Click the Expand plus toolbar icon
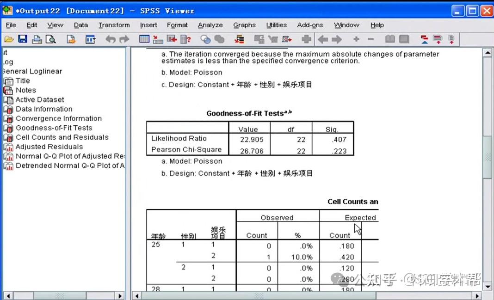Screen dimensions: 494x300 [356, 39]
